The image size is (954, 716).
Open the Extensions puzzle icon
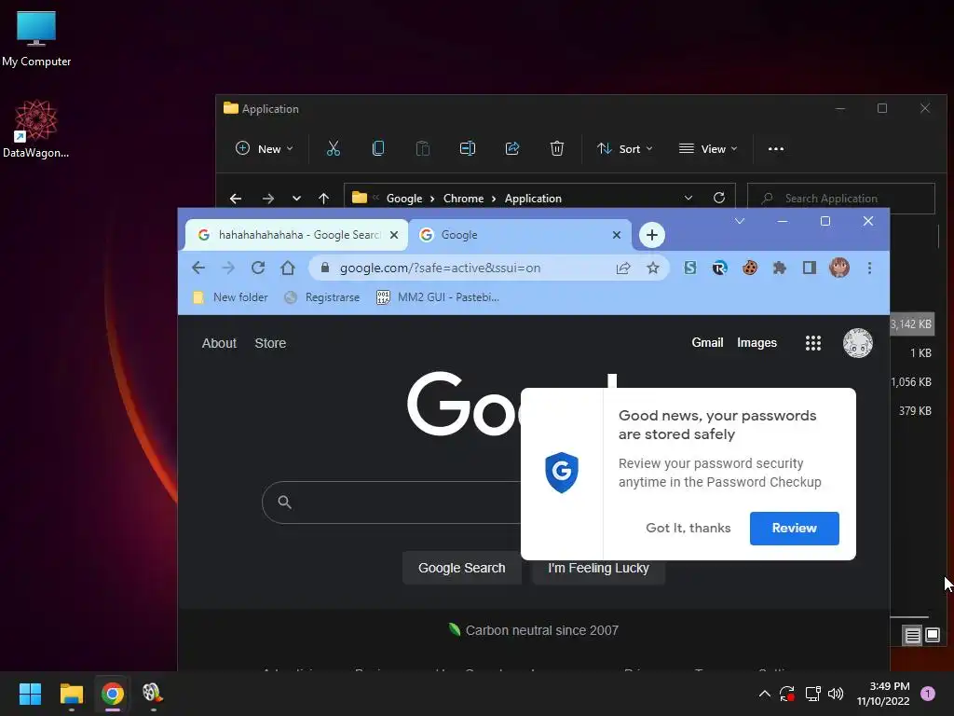pyautogui.click(x=780, y=268)
